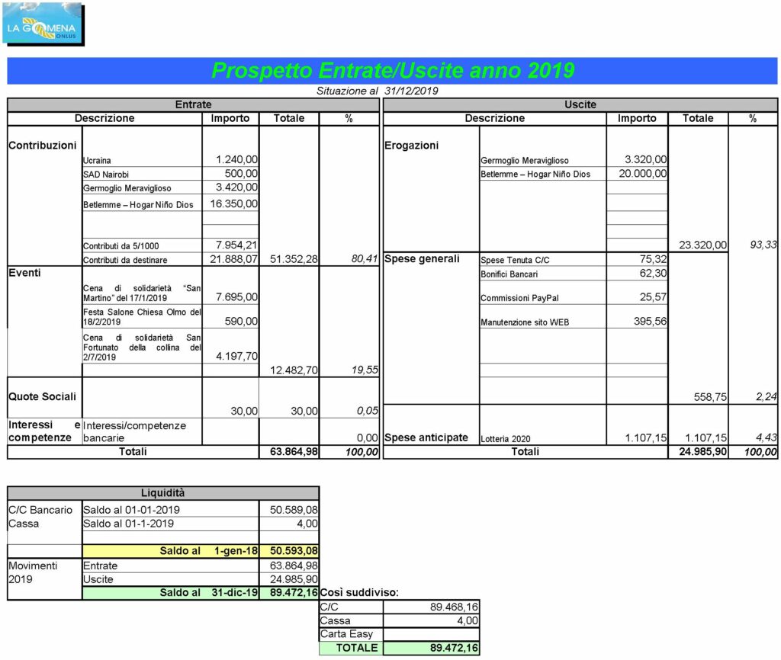Select the Carta Easy row label
Screen dimensions: 781x660
(351, 633)
